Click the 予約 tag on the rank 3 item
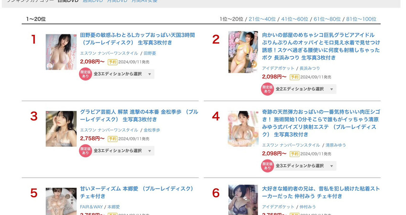 click(x=112, y=139)
